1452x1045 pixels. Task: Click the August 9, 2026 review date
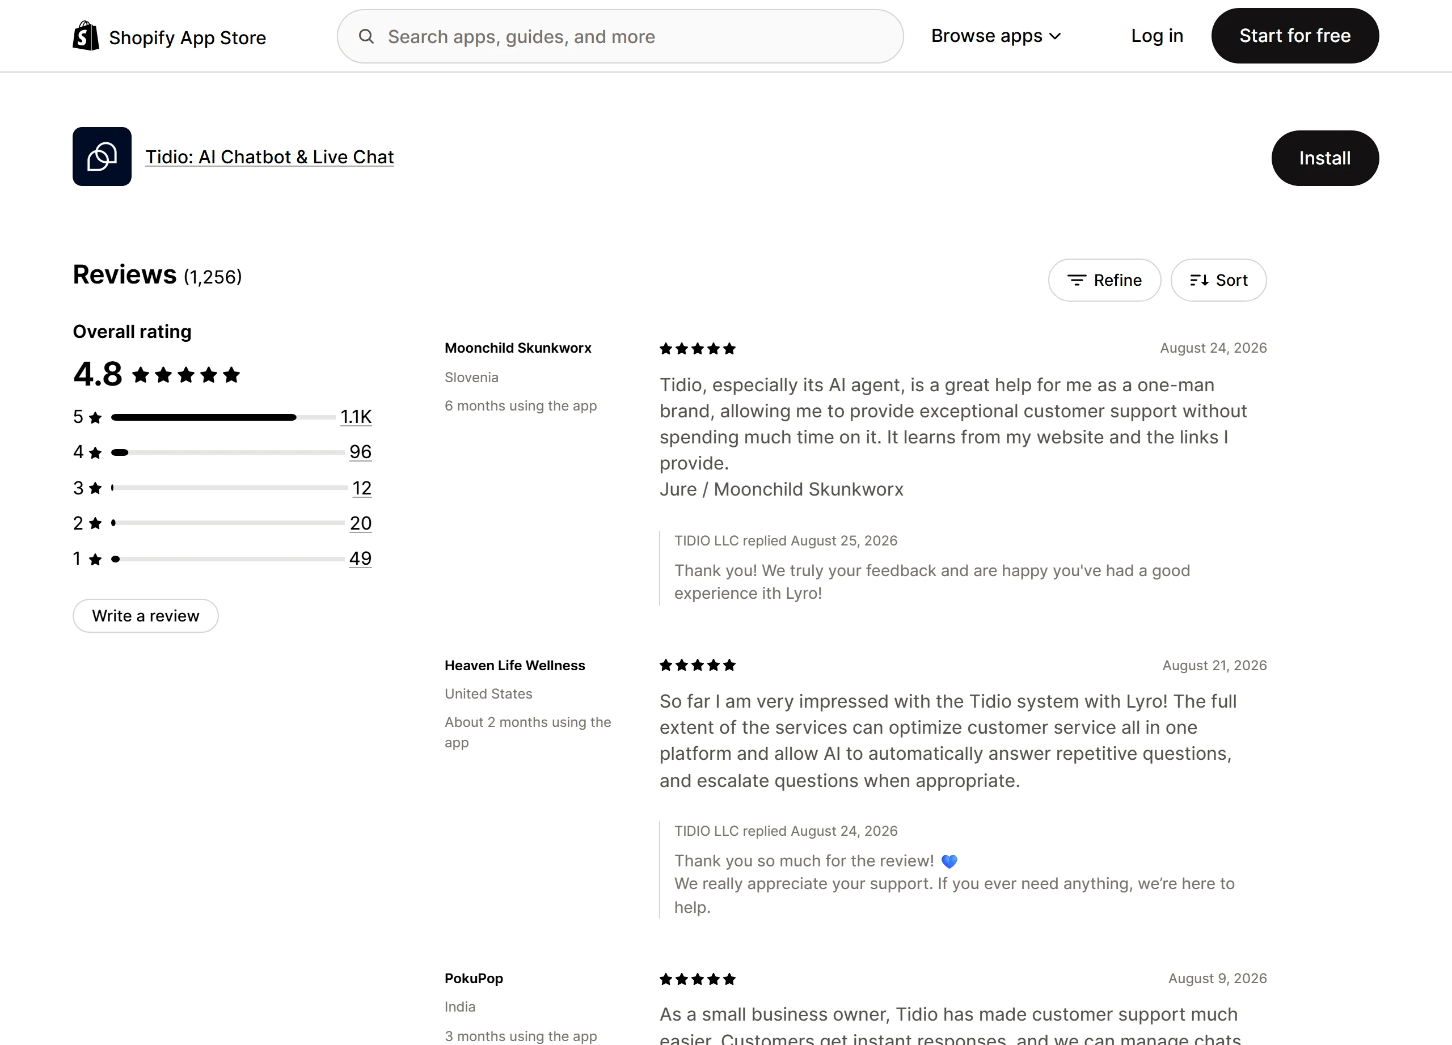click(x=1217, y=979)
